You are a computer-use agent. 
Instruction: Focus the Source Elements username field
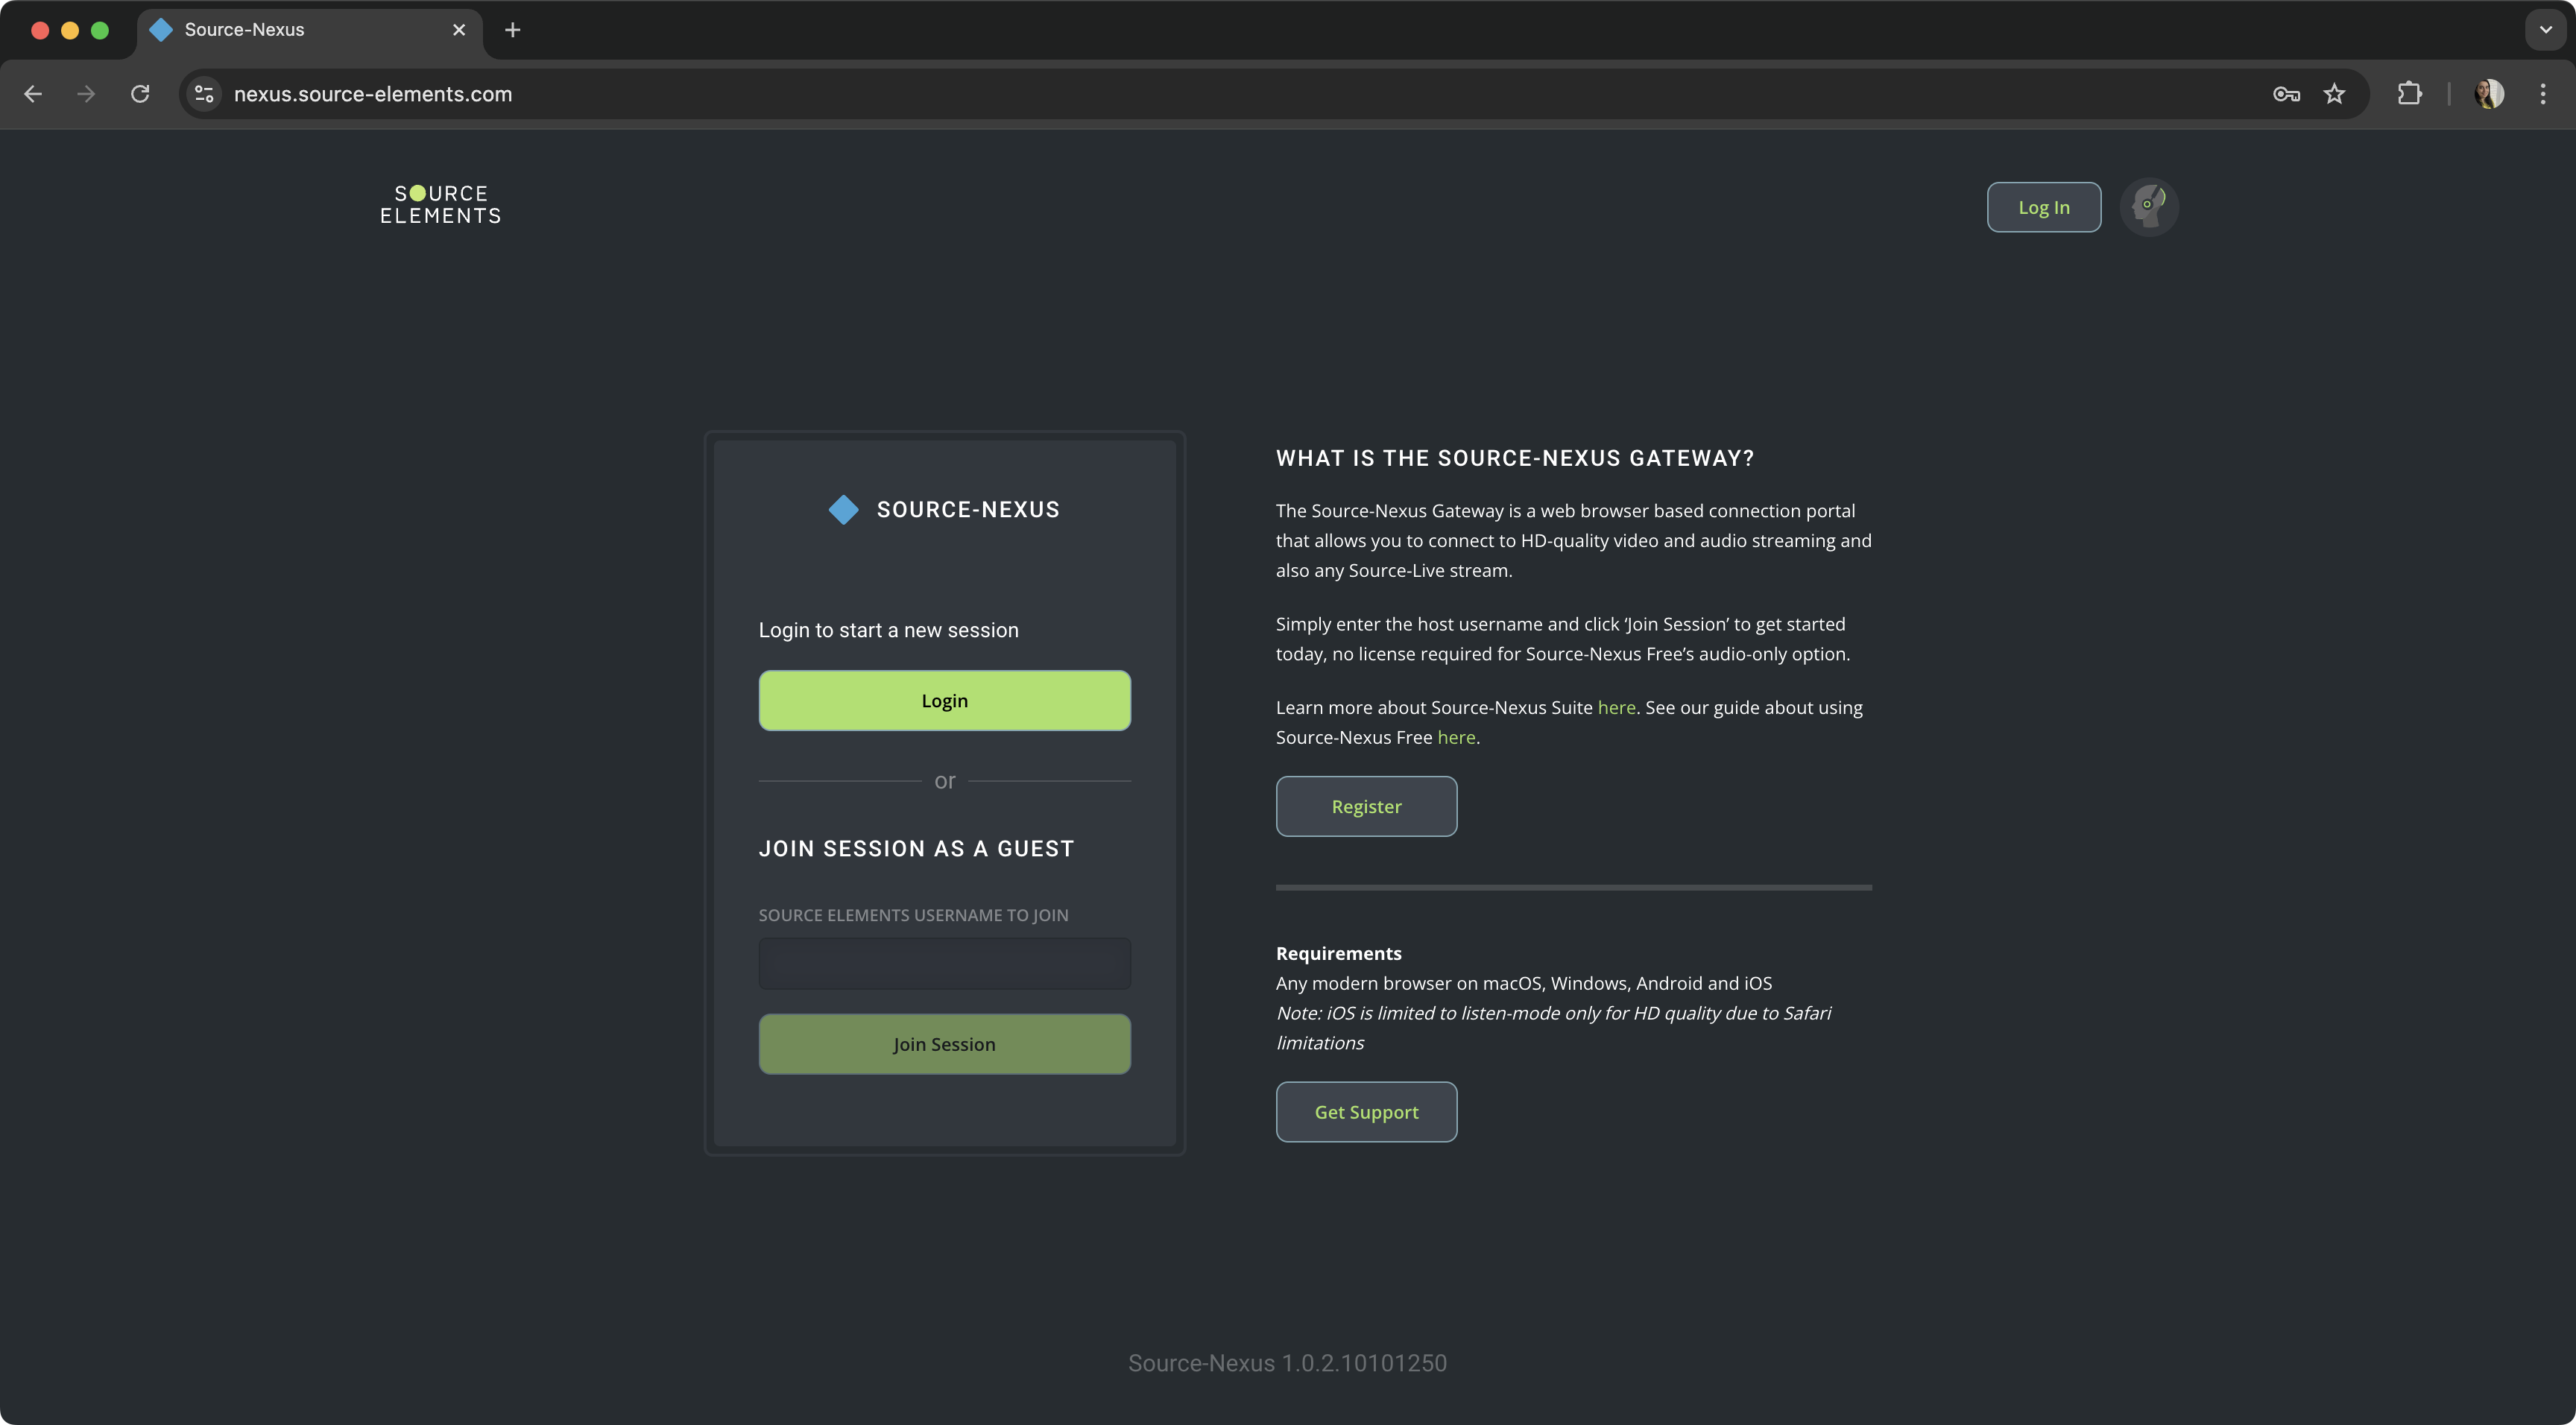[x=944, y=964]
